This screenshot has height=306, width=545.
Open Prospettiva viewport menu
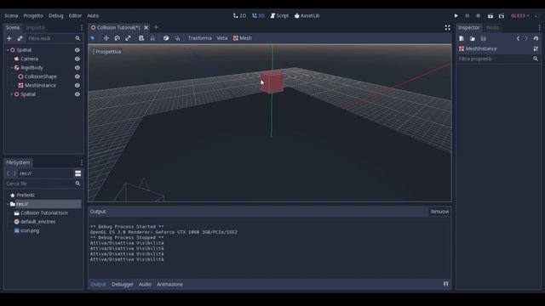point(107,52)
